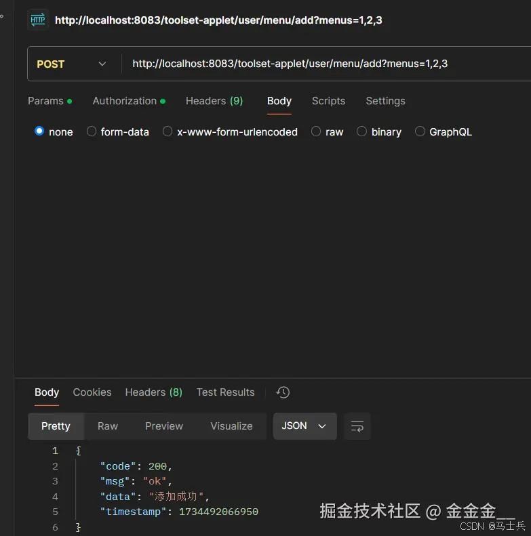
Task: Open the JSON format dropdown
Action: [x=305, y=426]
